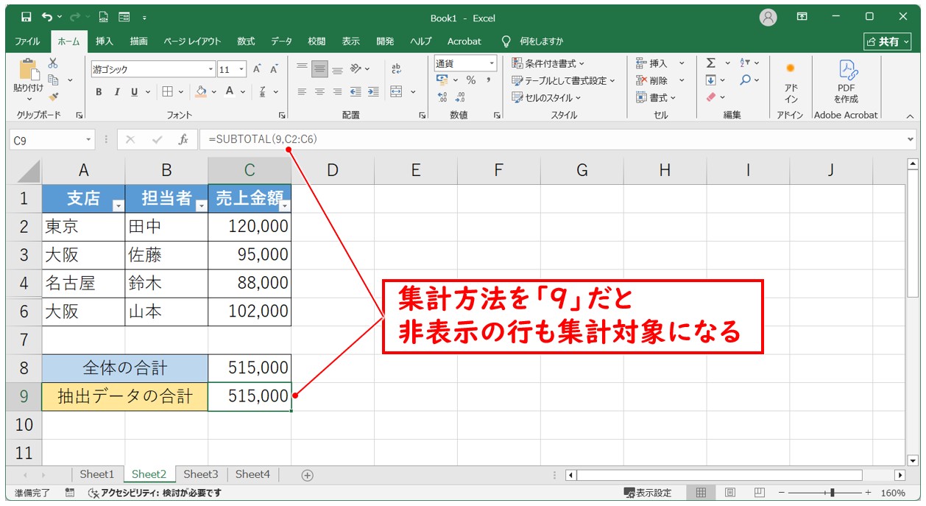
Task: Open the 支店 column filter dropdown
Action: coord(118,206)
